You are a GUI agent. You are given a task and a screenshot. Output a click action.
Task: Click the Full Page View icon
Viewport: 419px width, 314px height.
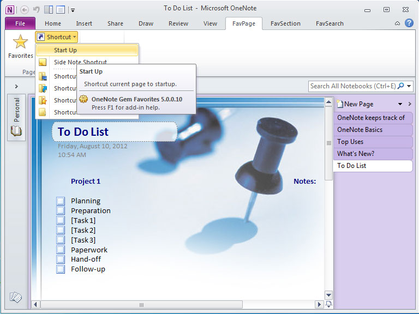coord(61,10)
